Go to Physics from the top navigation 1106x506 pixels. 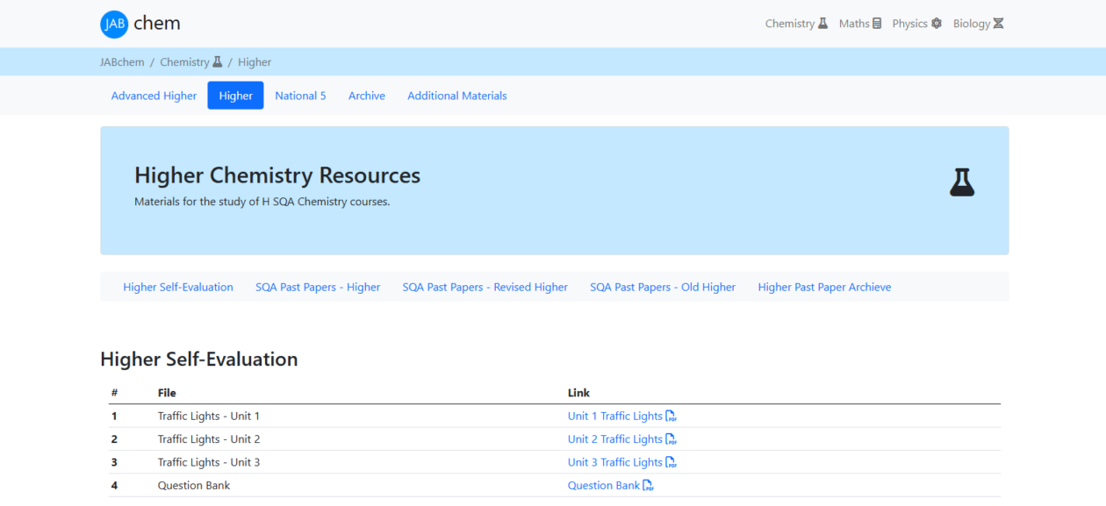click(x=916, y=24)
